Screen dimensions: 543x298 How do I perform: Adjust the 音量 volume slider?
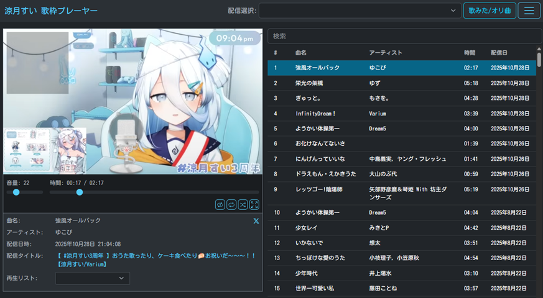click(25, 192)
